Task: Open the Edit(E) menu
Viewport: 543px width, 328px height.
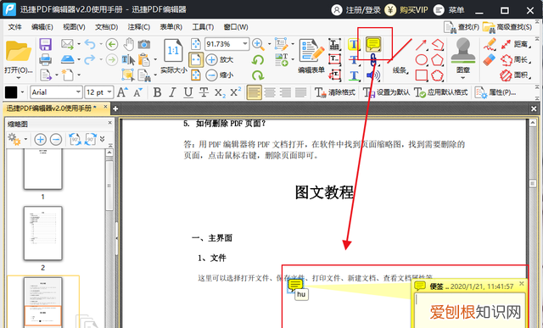Action: (x=42, y=27)
